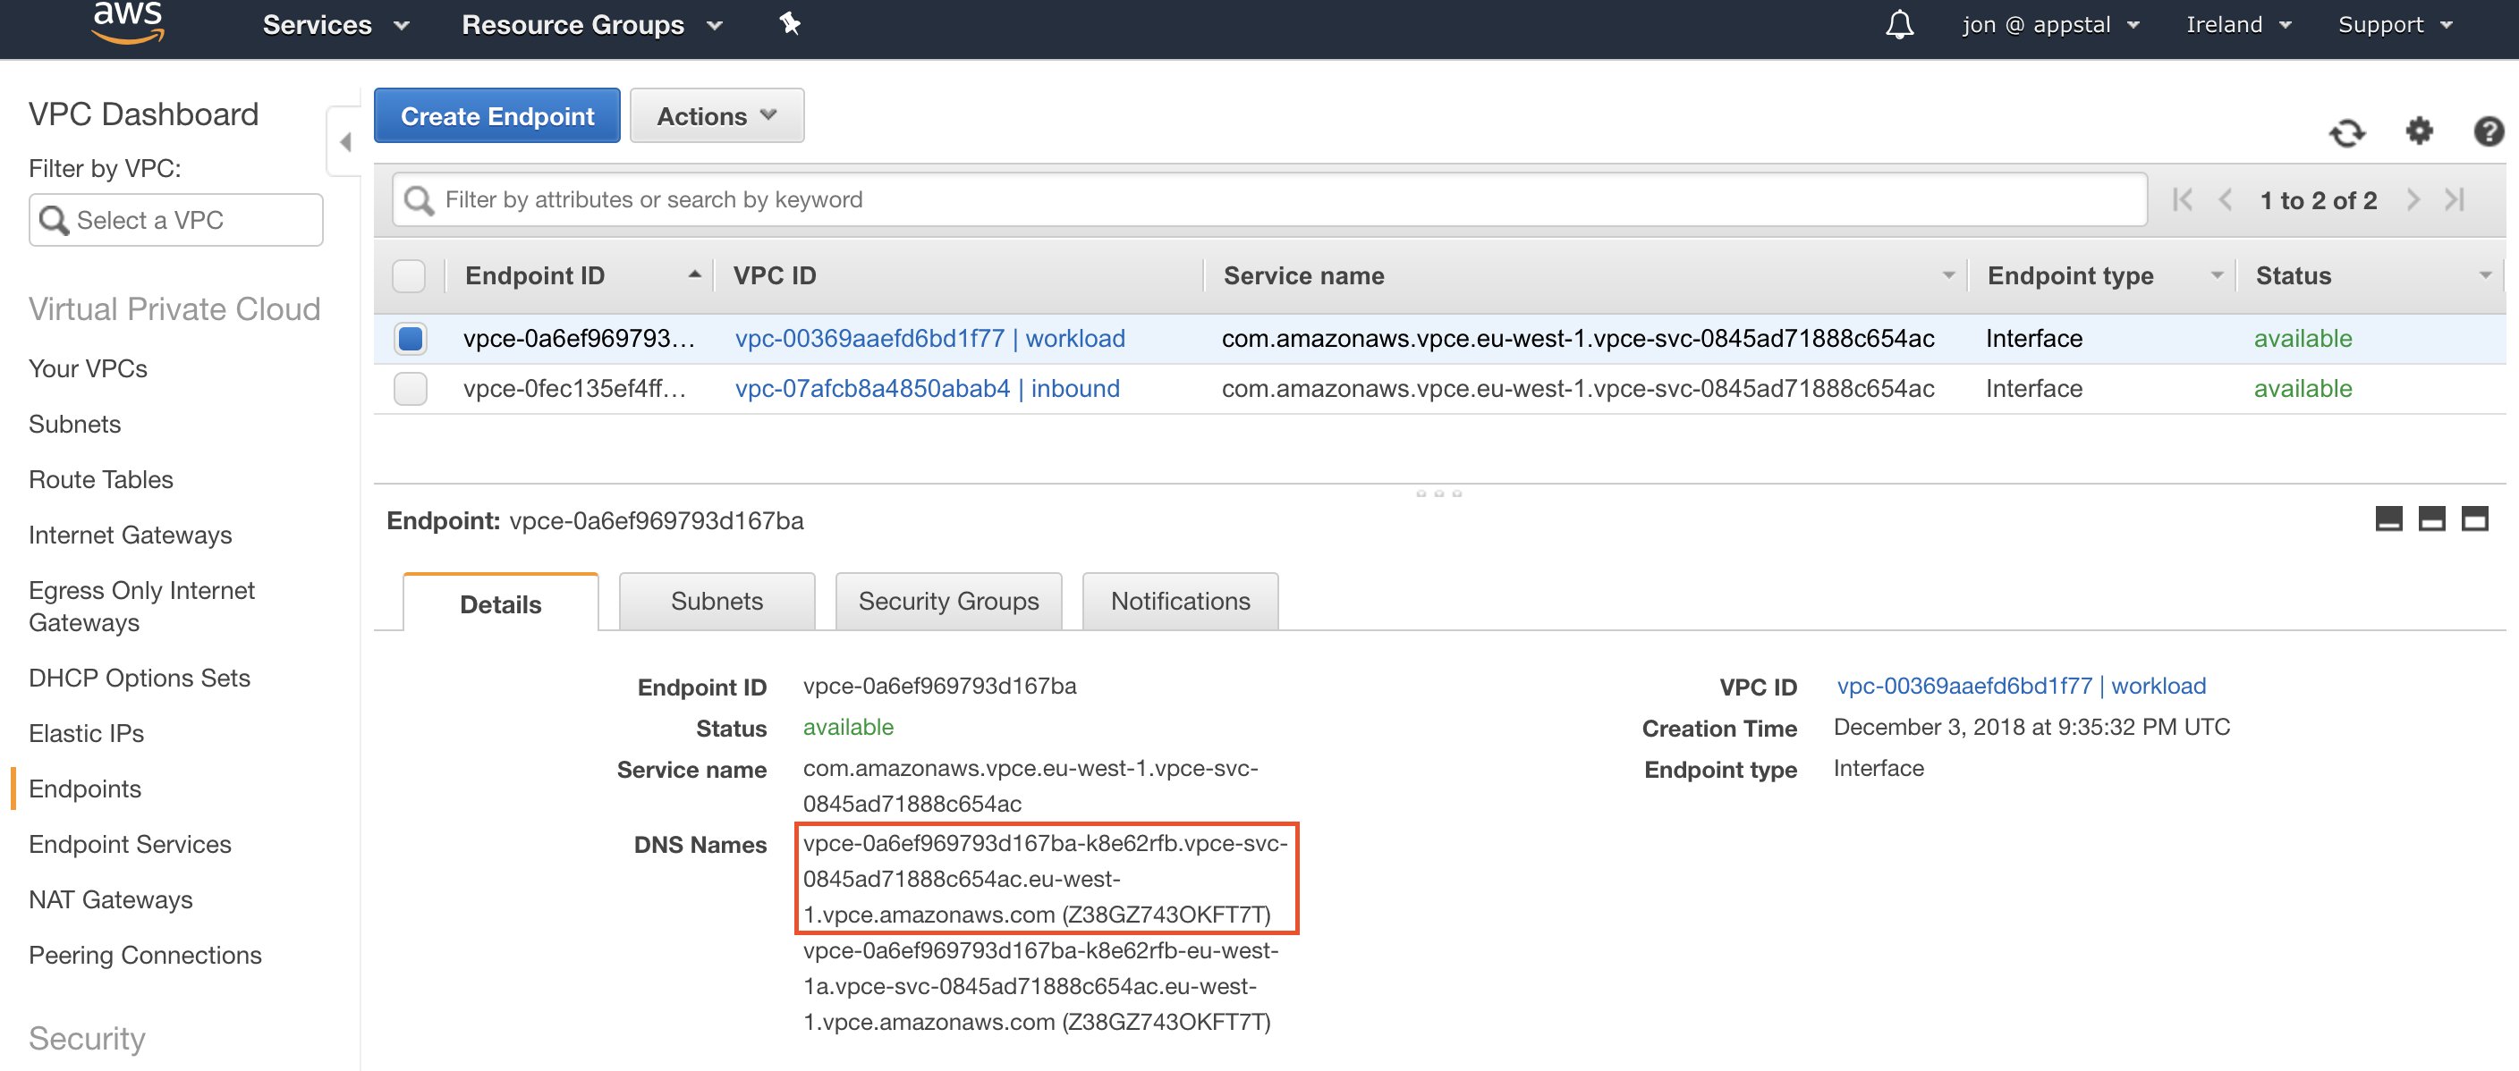This screenshot has width=2519, height=1071.
Task: Maximize the details pane using the last layout icon
Action: pos(2474,519)
